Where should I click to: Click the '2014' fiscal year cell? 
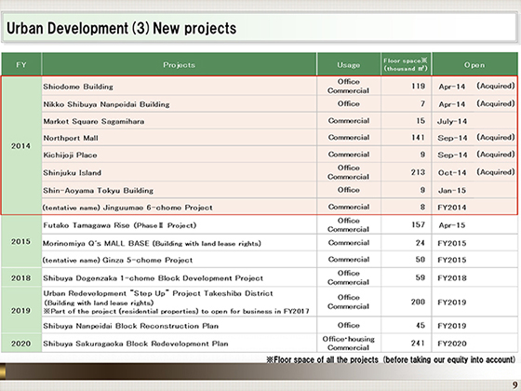20,145
